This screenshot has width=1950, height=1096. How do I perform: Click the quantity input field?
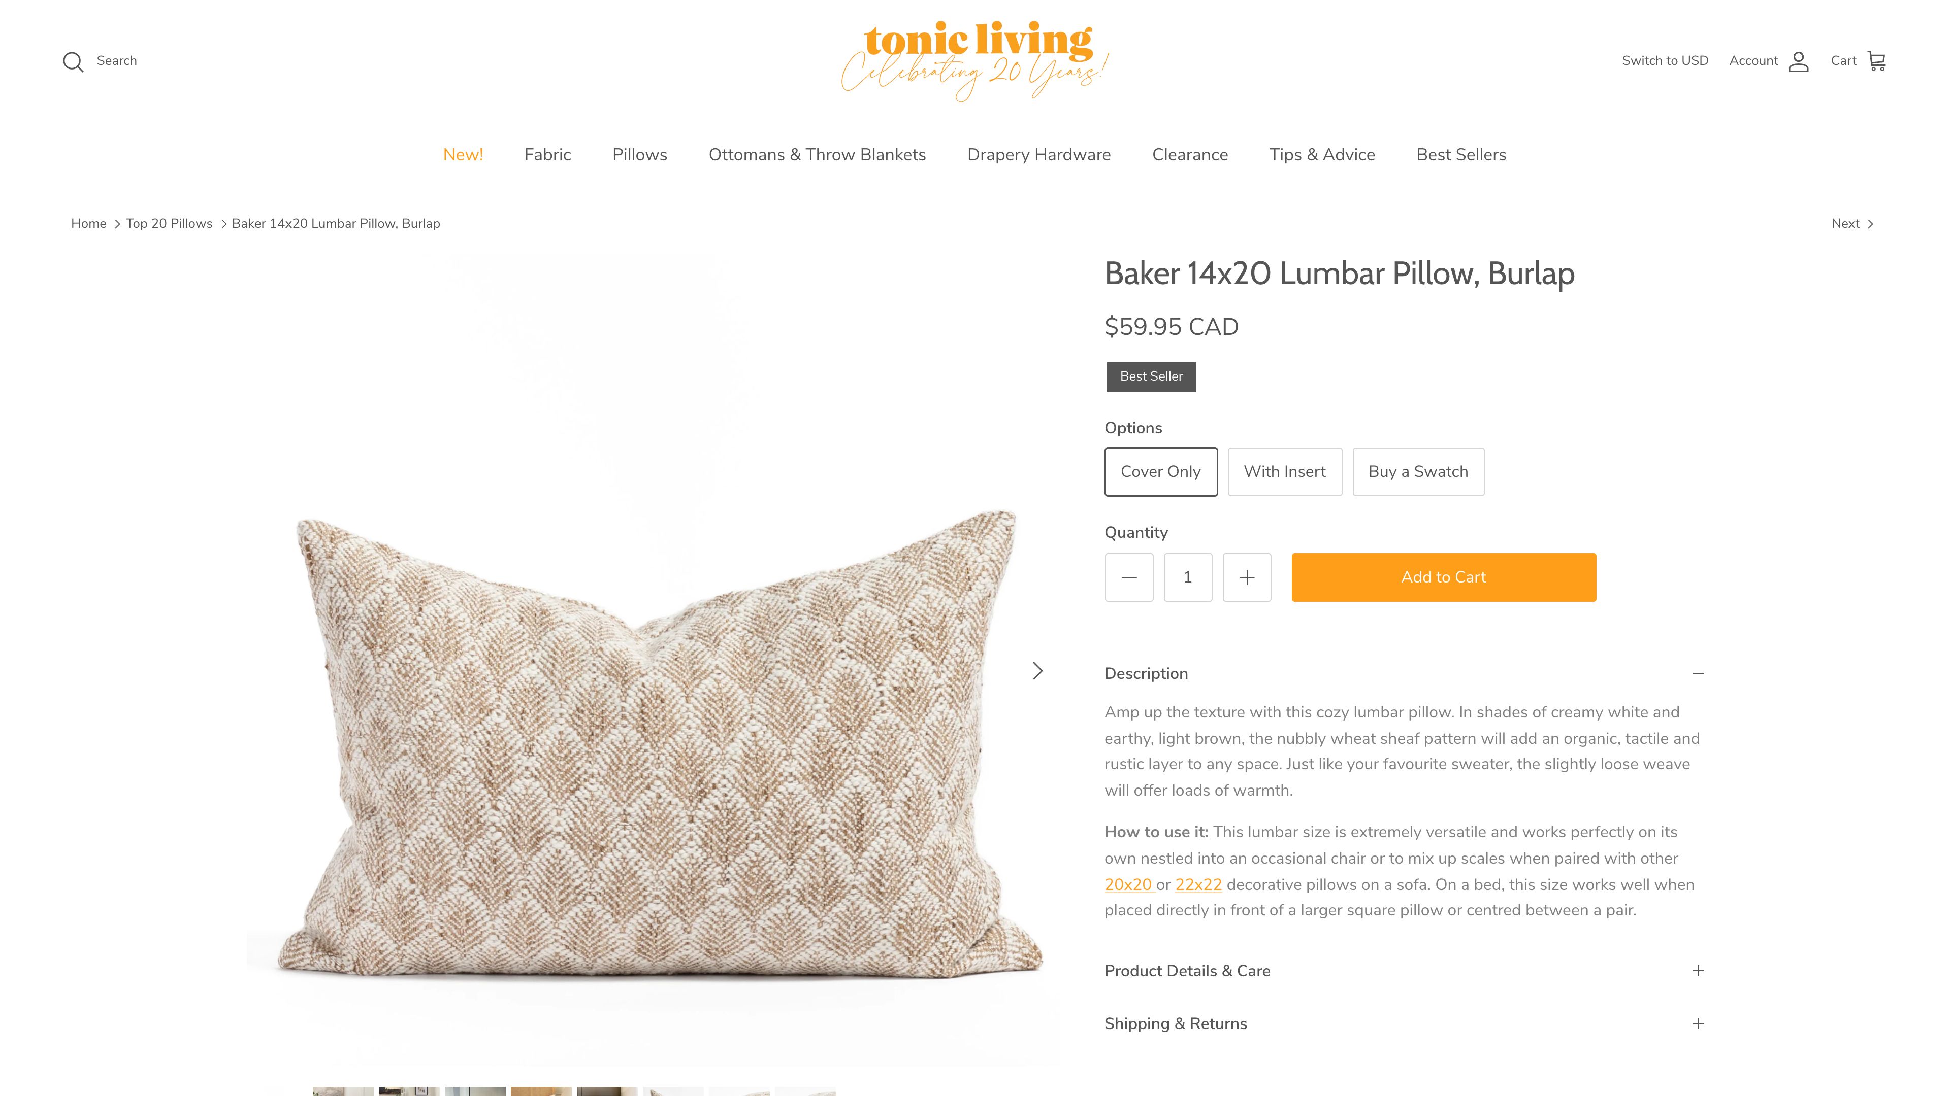point(1188,577)
